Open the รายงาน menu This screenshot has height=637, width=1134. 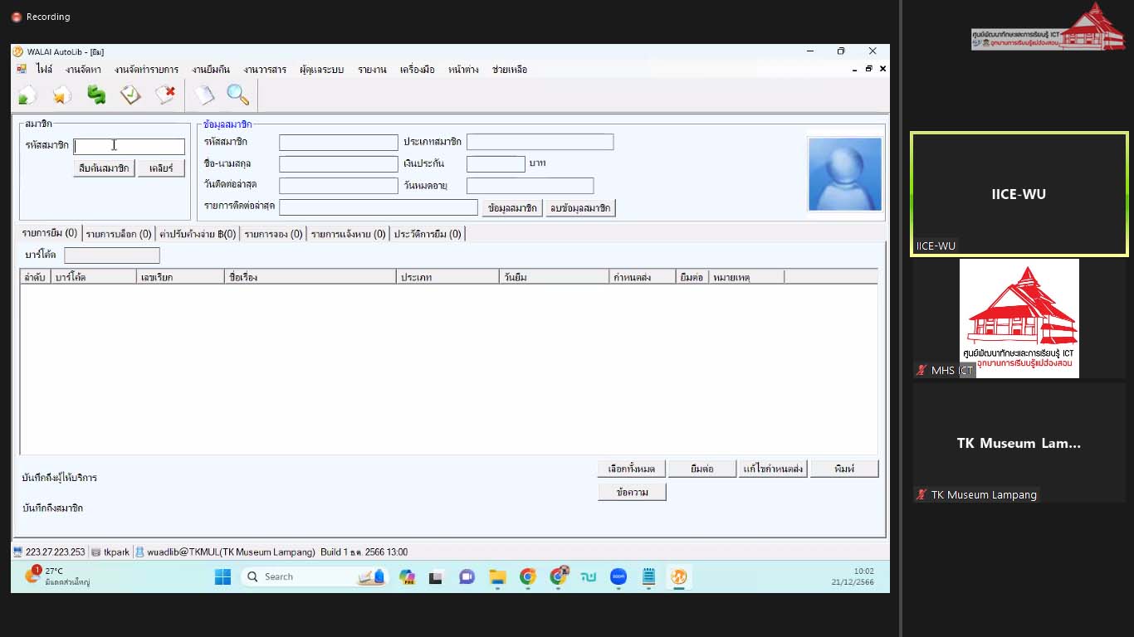pos(372,70)
